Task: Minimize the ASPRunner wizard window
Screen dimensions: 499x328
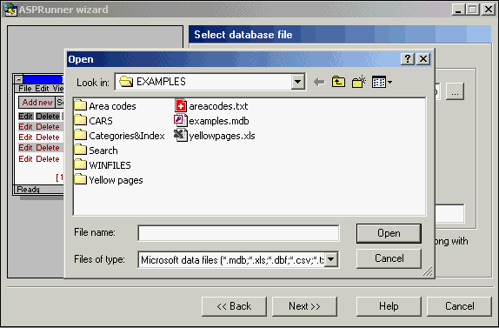Action: [x=458, y=10]
